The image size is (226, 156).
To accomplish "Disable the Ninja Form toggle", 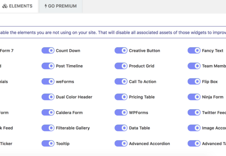I will (194, 97).
